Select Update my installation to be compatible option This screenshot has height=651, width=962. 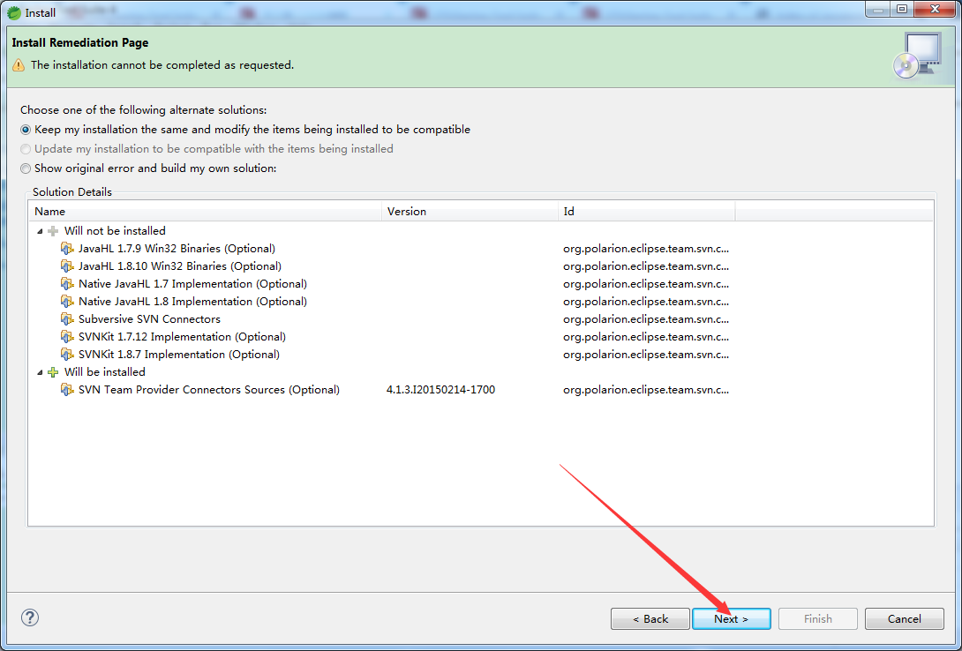(26, 149)
